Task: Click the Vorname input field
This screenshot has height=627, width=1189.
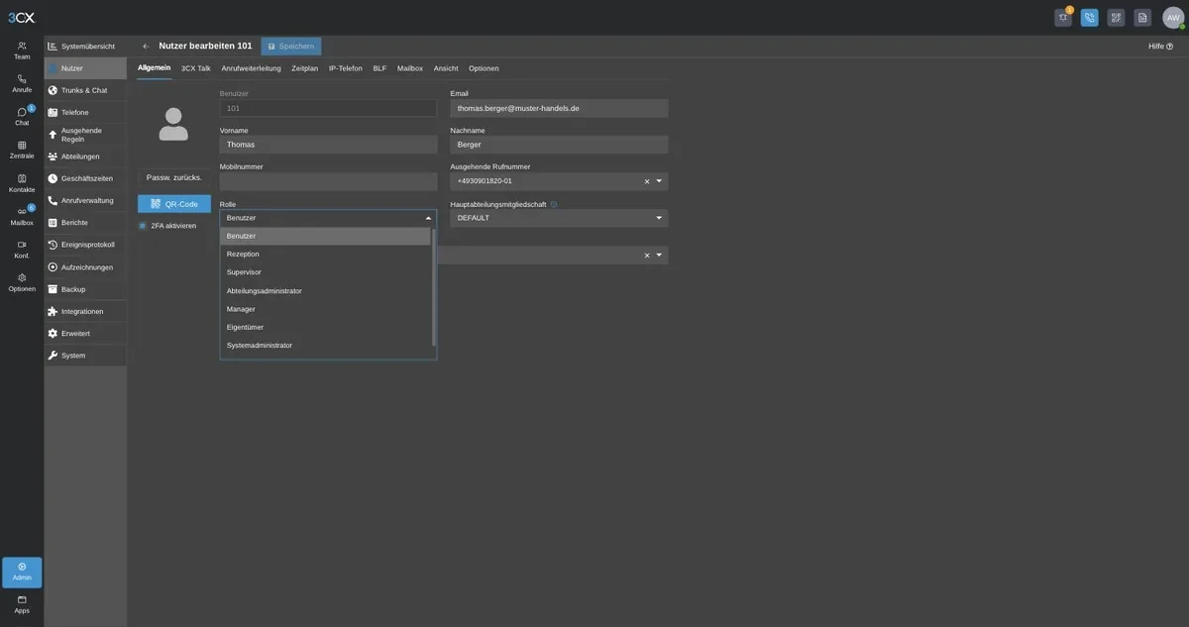Action: pyautogui.click(x=328, y=145)
